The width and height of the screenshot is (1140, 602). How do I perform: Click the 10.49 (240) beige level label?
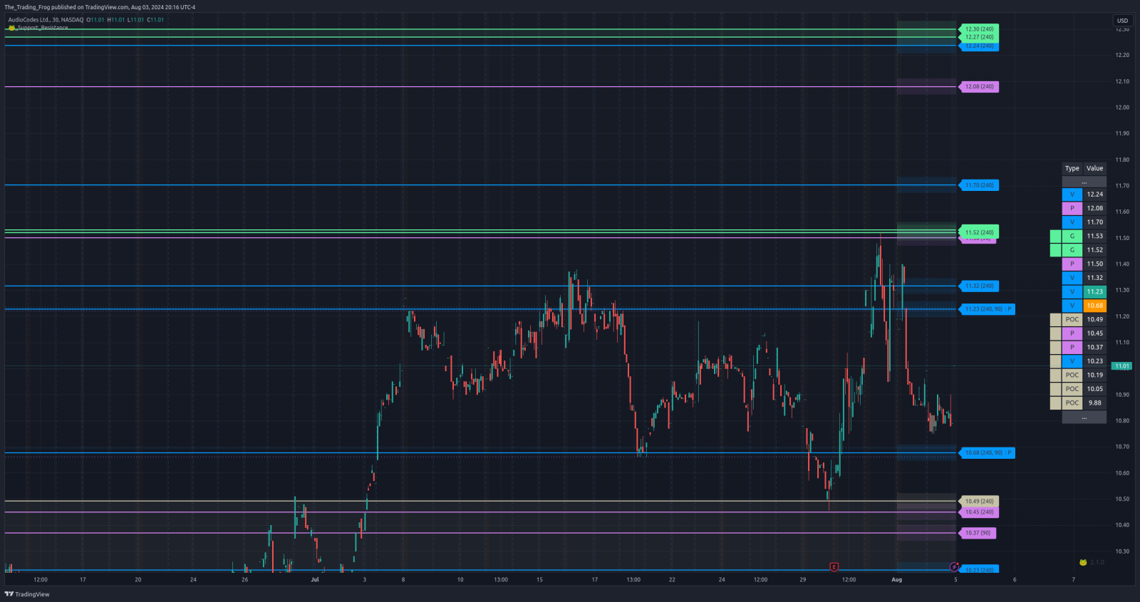point(980,502)
